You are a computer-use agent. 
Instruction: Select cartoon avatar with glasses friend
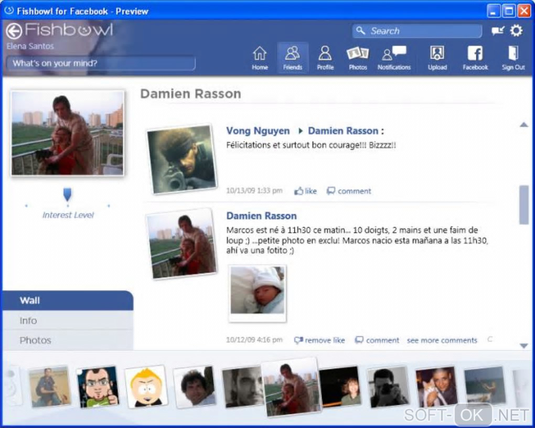[x=98, y=387]
